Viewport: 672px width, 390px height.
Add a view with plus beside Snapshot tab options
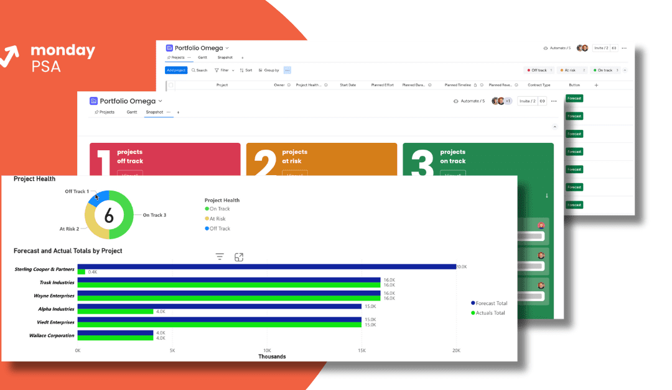[x=178, y=112]
